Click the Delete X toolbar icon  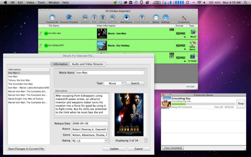(103, 17)
